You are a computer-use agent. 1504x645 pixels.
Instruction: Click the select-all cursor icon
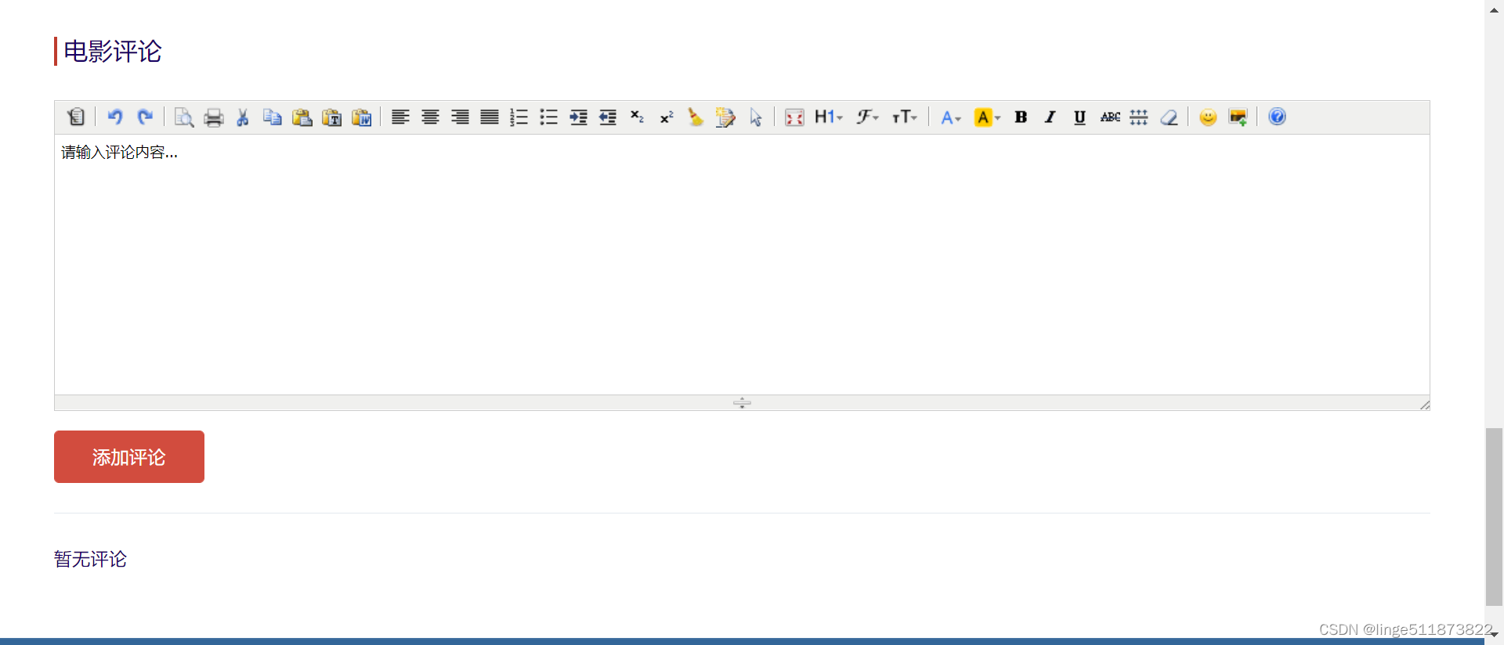click(755, 117)
